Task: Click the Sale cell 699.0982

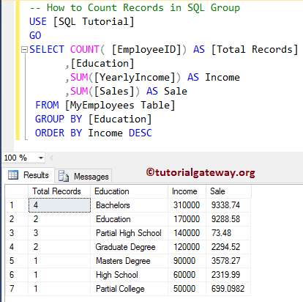Action: coord(228,289)
